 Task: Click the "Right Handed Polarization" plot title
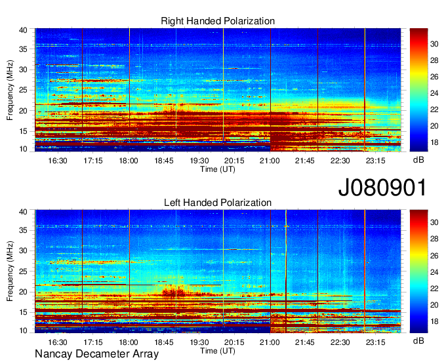point(218,21)
